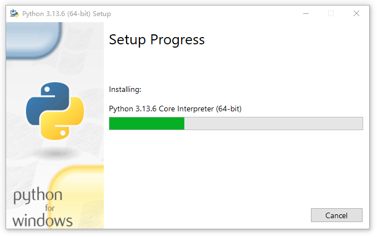377x237 pixels.
Task: Click the "Installing:" label
Action: (x=125, y=89)
